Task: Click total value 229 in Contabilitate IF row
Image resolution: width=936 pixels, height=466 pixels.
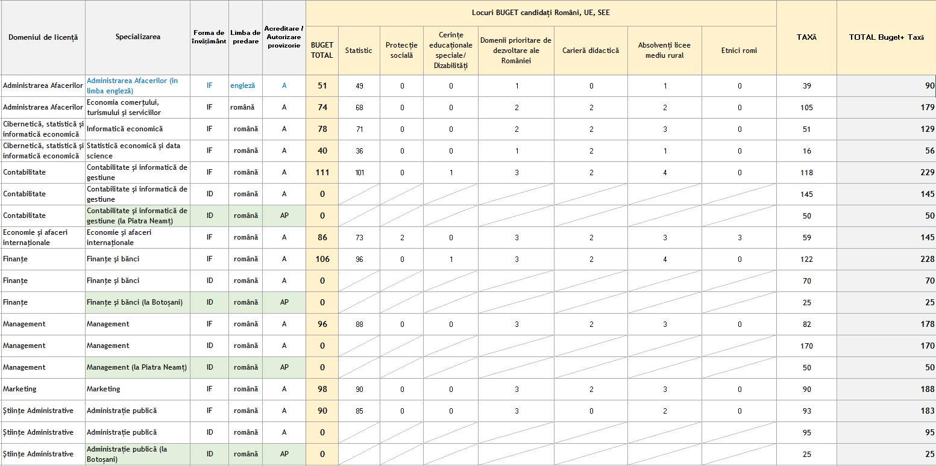Action: (x=886, y=172)
